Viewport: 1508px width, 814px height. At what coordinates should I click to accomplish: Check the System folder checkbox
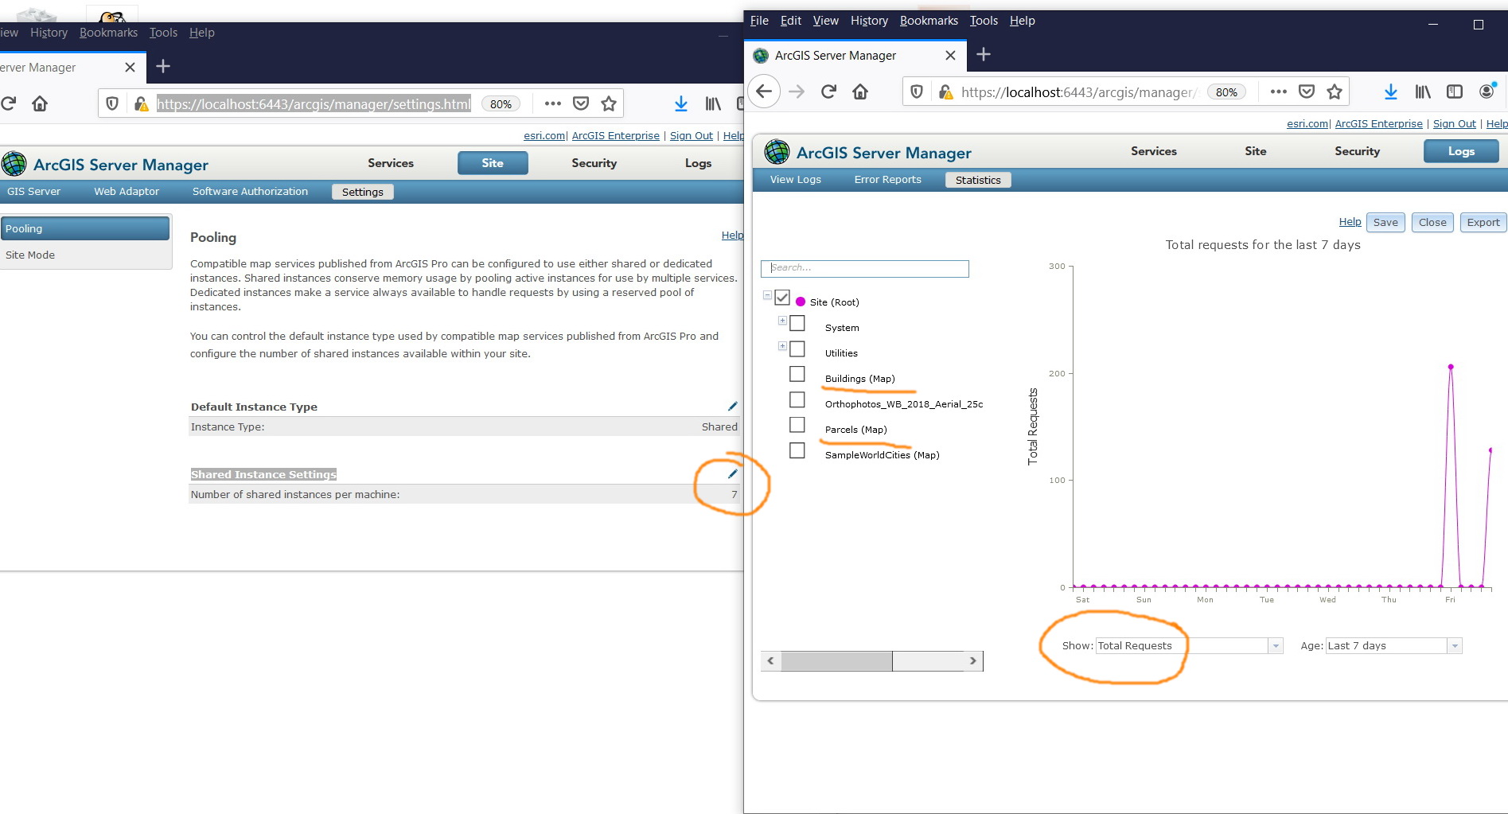coord(797,323)
